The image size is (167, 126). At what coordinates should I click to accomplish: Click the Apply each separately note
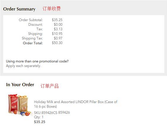(23, 66)
